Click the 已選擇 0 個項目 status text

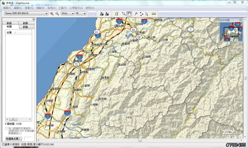point(11,145)
